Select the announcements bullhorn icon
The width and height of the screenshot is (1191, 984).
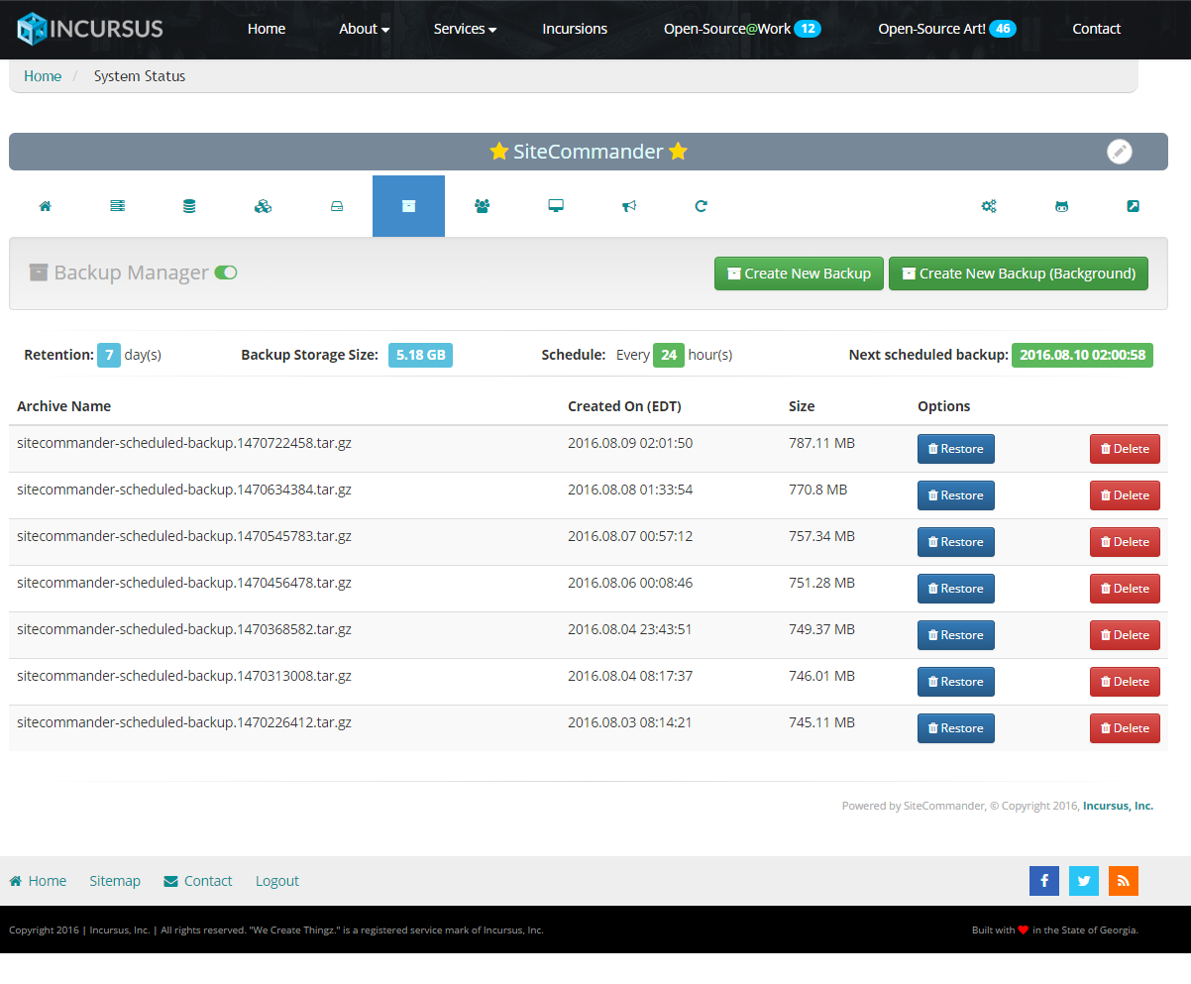pos(628,206)
